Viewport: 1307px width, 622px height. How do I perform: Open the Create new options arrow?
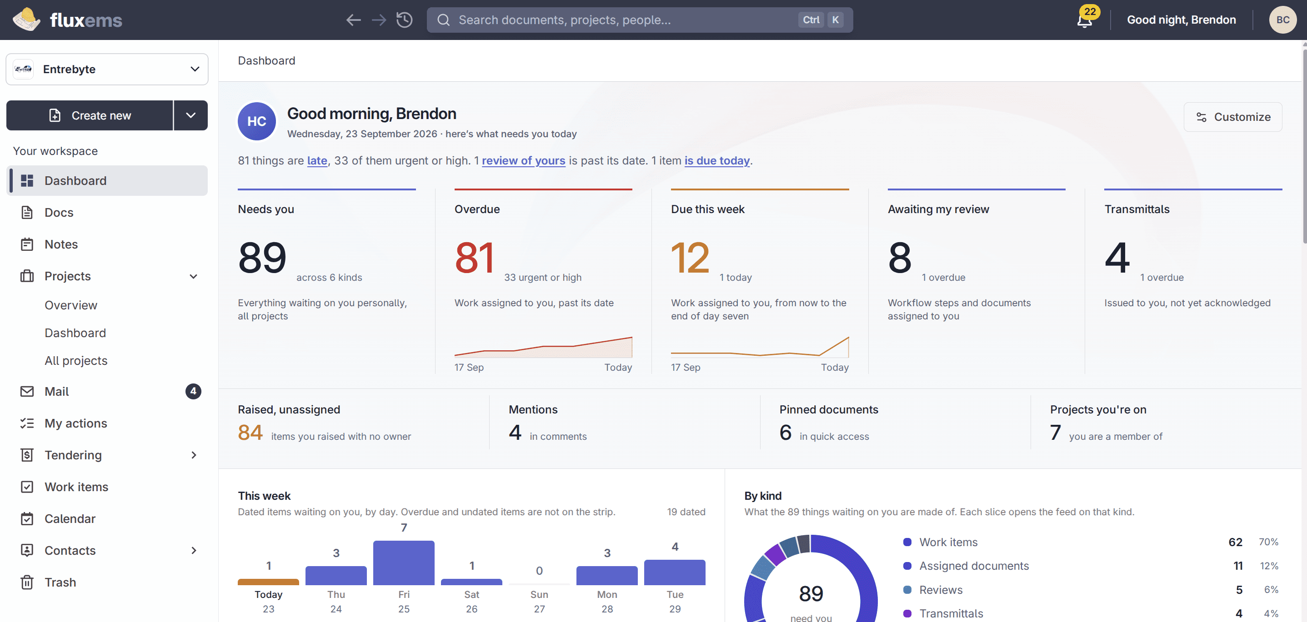(x=191, y=115)
